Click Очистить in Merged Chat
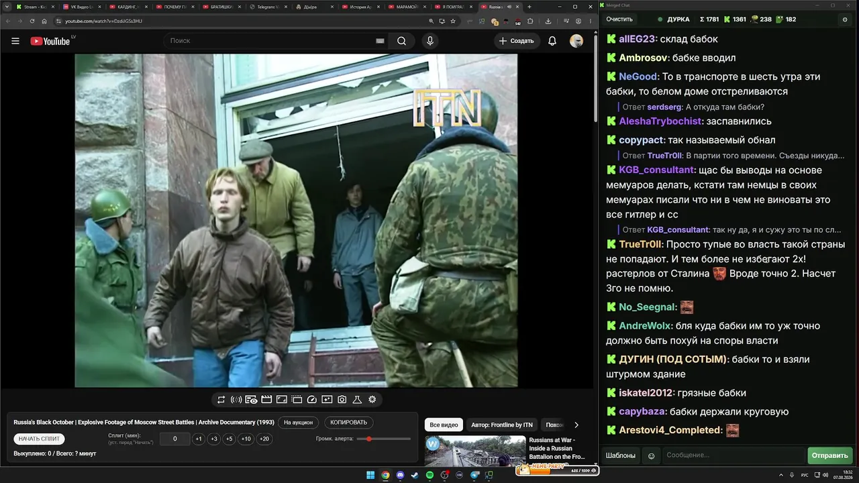Image resolution: width=859 pixels, height=483 pixels. tap(619, 19)
